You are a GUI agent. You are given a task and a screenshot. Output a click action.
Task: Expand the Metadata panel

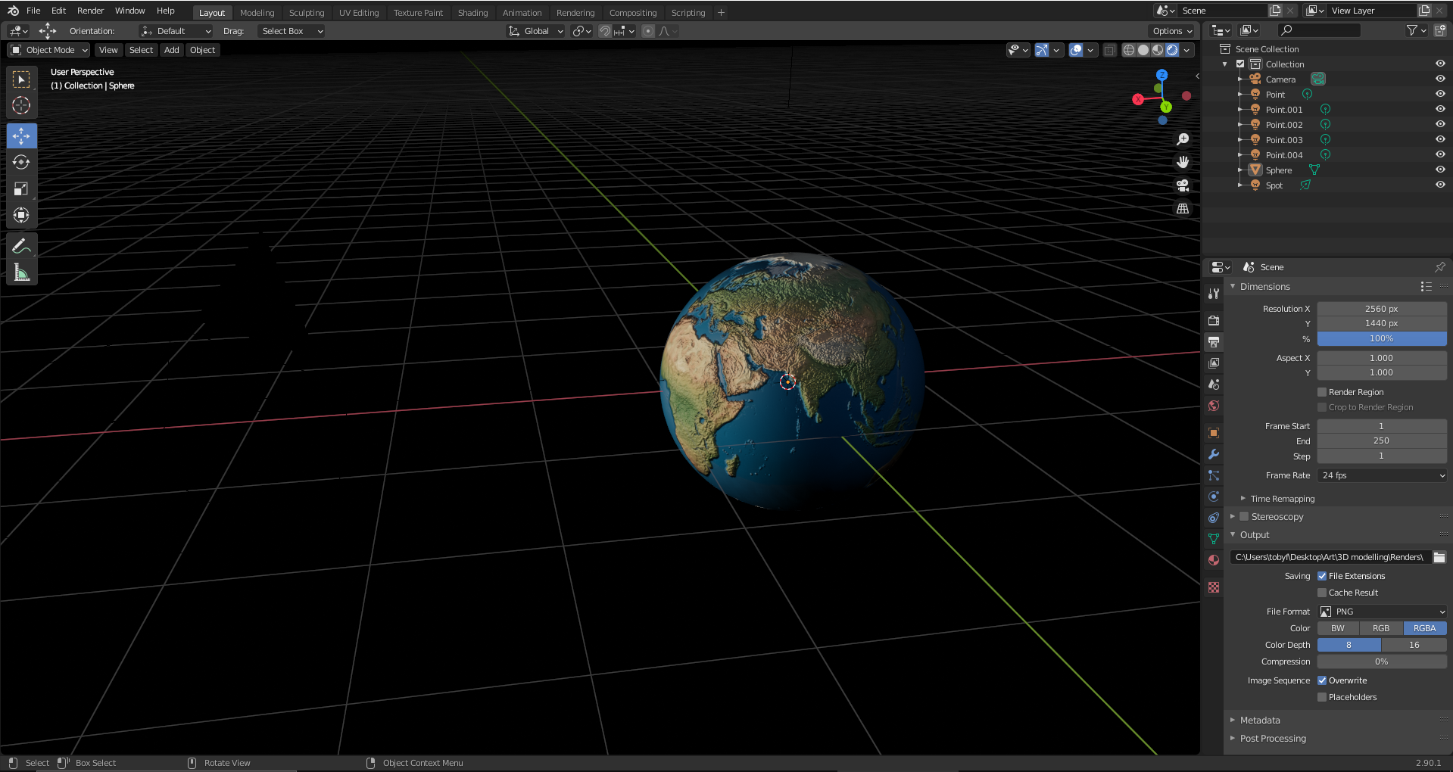click(x=1259, y=721)
